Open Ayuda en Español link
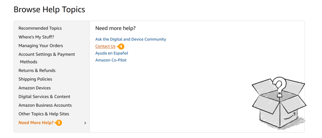This screenshot has width=322, height=138. click(112, 53)
